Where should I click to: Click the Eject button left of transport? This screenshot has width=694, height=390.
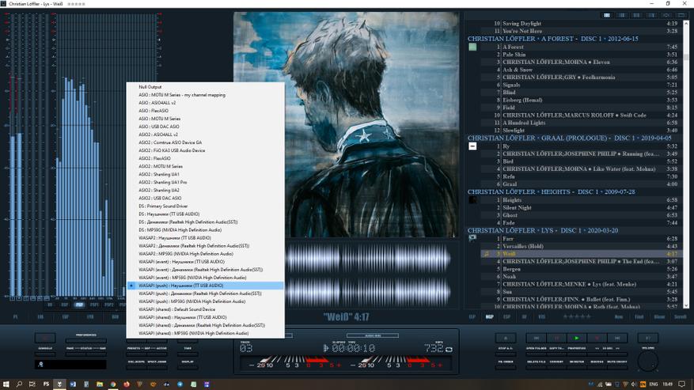point(506,339)
